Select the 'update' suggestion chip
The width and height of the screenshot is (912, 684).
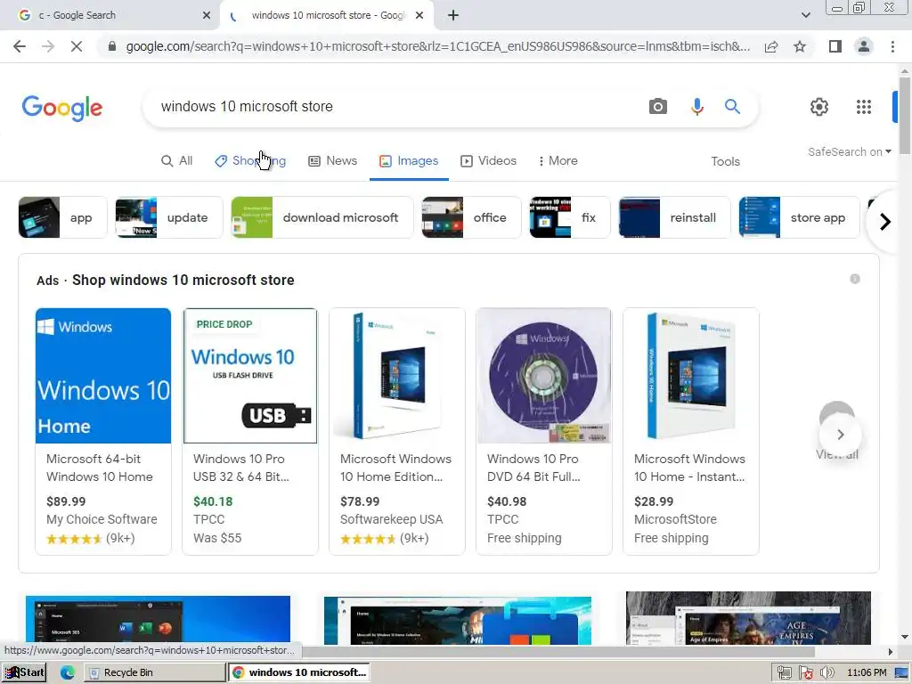[169, 217]
